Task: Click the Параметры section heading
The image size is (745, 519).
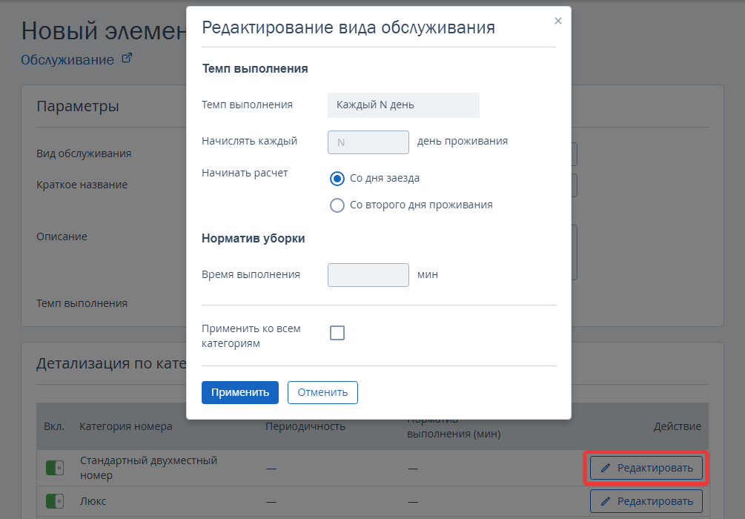Action: [x=77, y=106]
